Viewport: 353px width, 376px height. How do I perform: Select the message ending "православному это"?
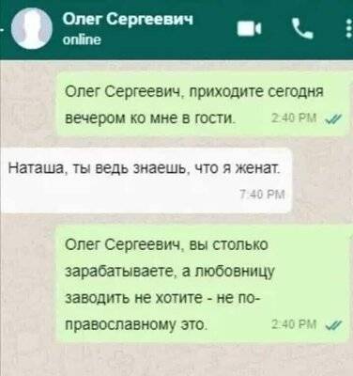click(x=202, y=284)
